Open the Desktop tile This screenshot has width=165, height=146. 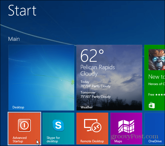[x=41, y=78]
